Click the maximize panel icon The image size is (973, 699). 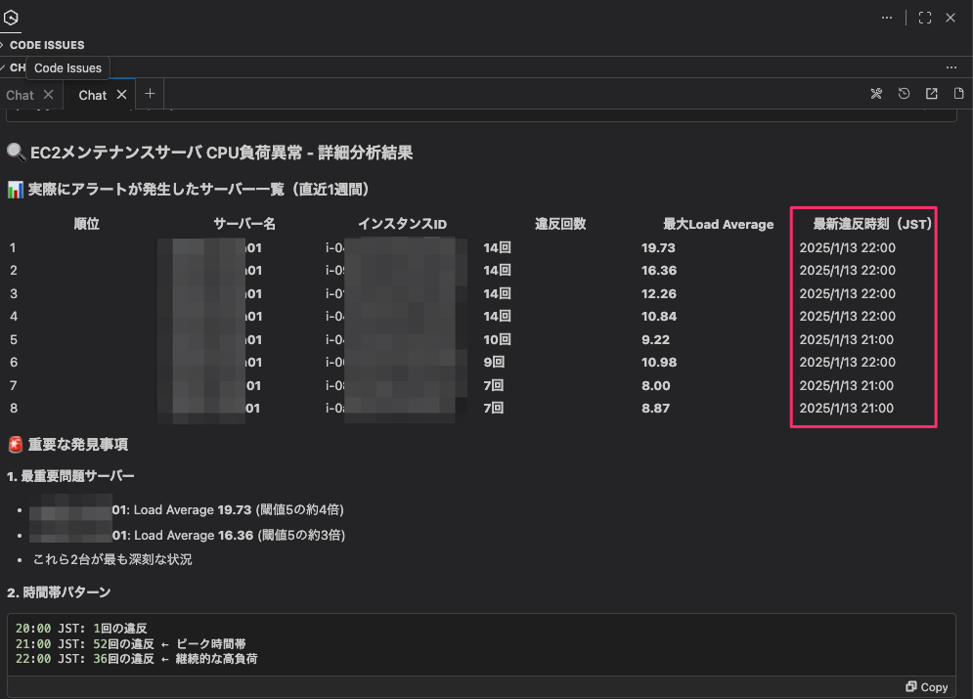pos(925,18)
